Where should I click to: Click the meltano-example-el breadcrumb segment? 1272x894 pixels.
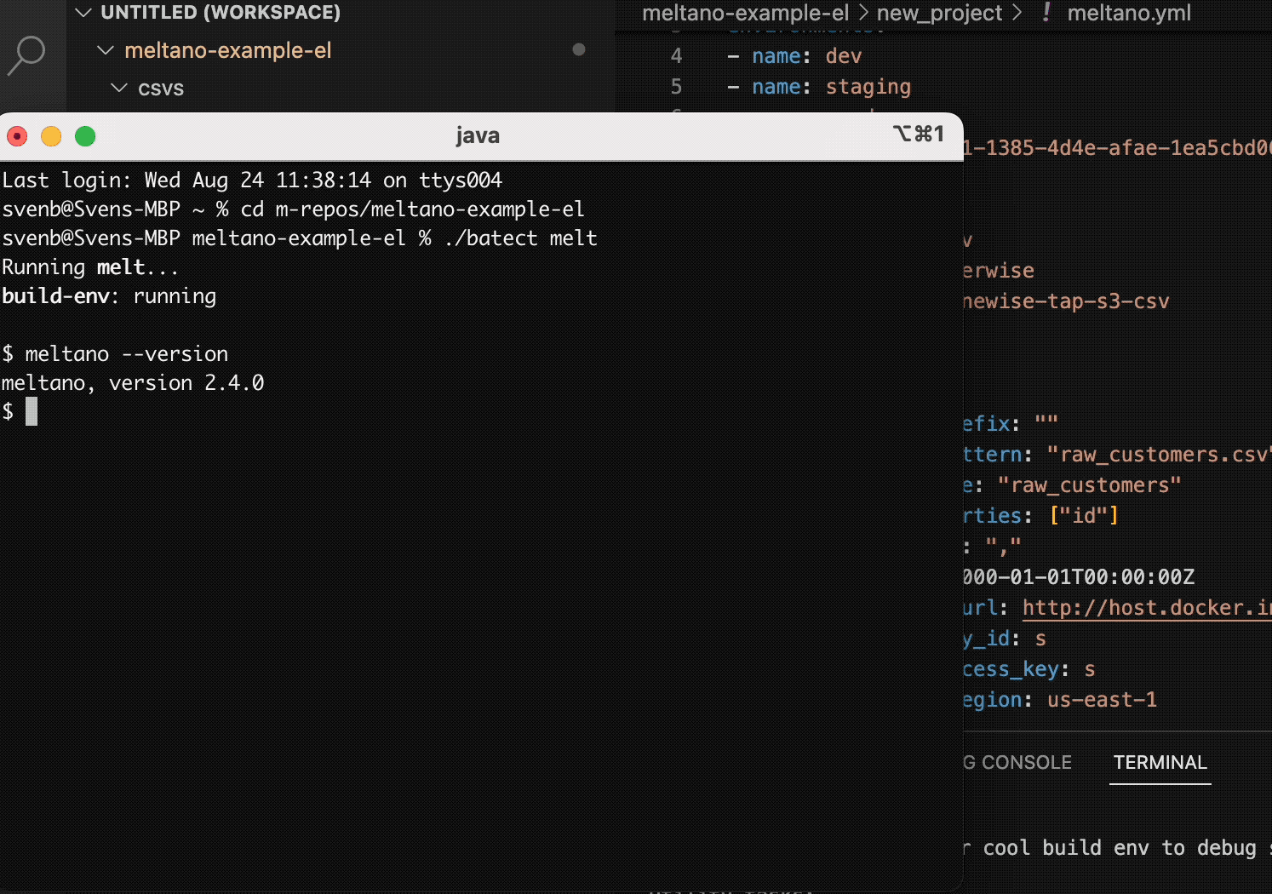(745, 13)
